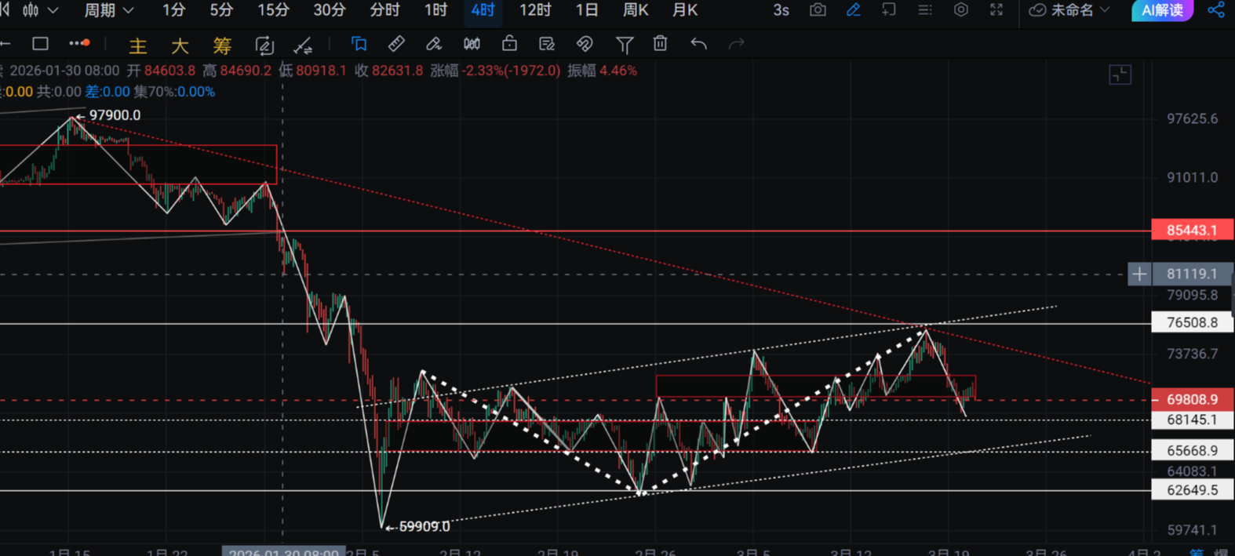Screen dimensions: 1235x556
Task: Expand the 未命名 layout dropdown
Action: click(1070, 10)
